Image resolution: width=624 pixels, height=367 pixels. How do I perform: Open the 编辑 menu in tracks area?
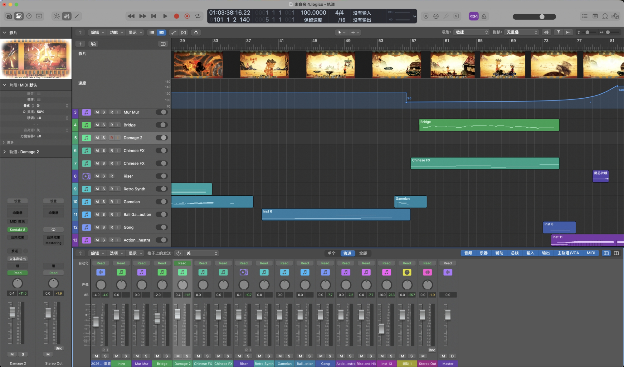(x=97, y=32)
